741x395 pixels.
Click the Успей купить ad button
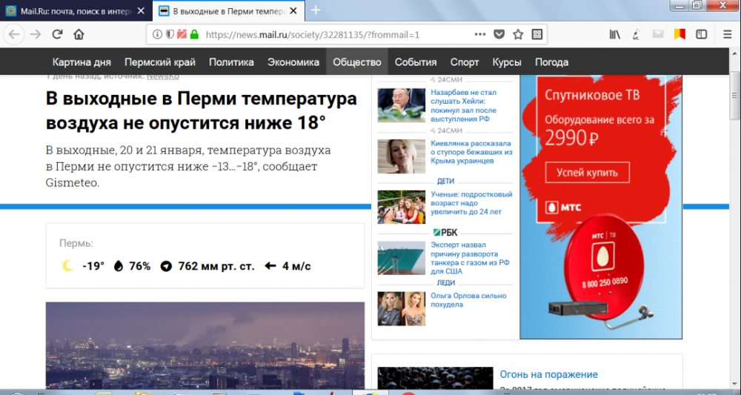coord(587,173)
